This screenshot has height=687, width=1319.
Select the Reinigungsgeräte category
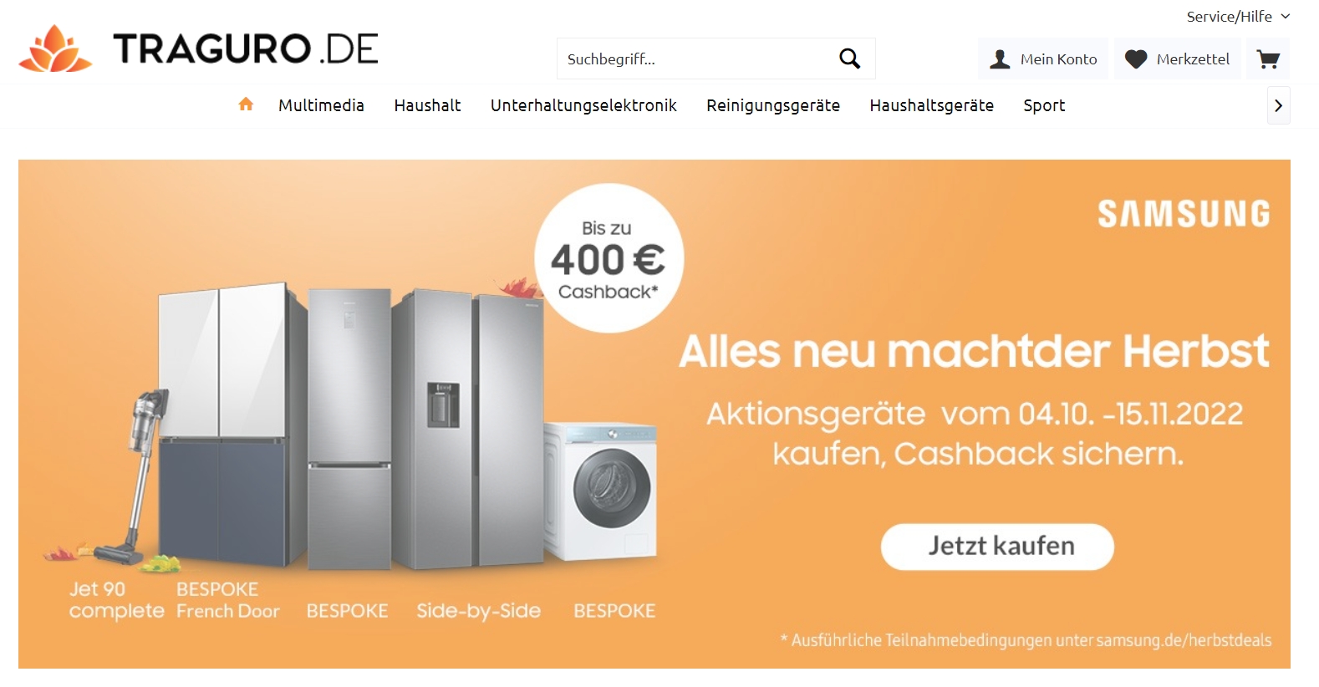pos(773,105)
